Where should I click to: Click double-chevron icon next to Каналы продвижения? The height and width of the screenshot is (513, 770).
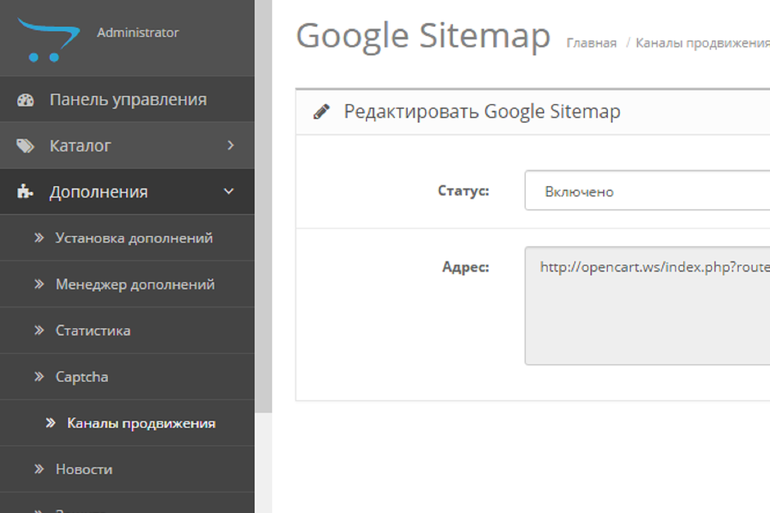pyautogui.click(x=50, y=423)
